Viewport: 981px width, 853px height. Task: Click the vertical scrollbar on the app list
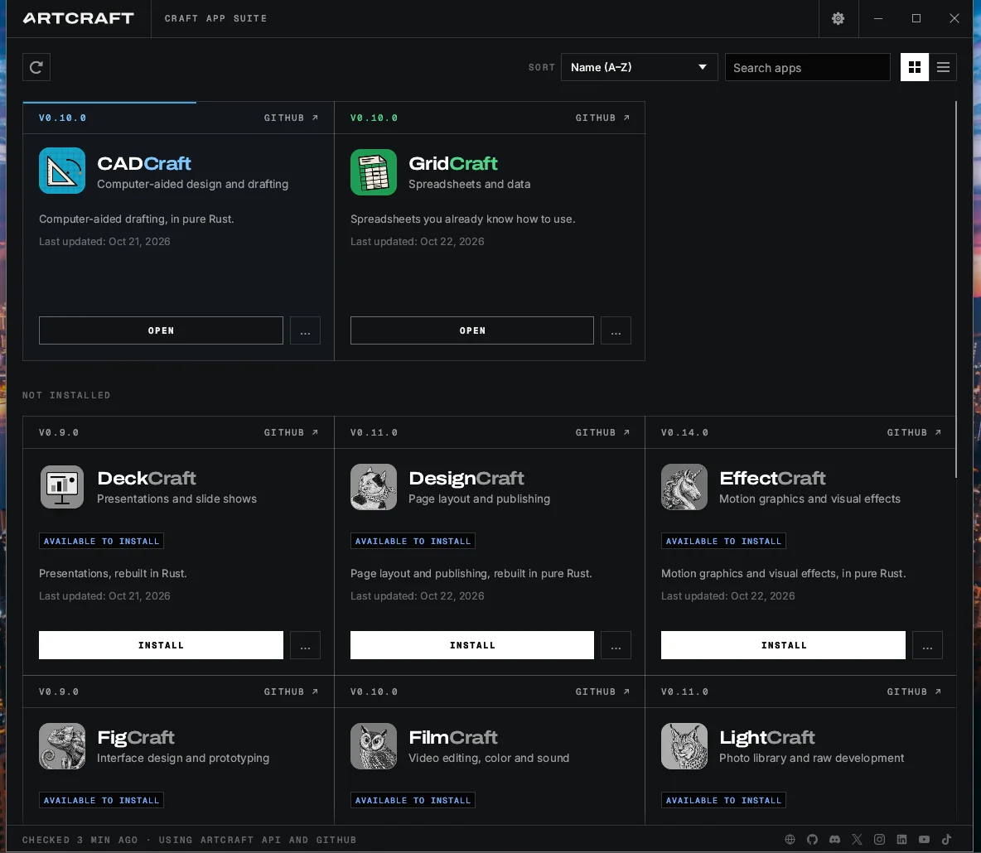pos(955,289)
